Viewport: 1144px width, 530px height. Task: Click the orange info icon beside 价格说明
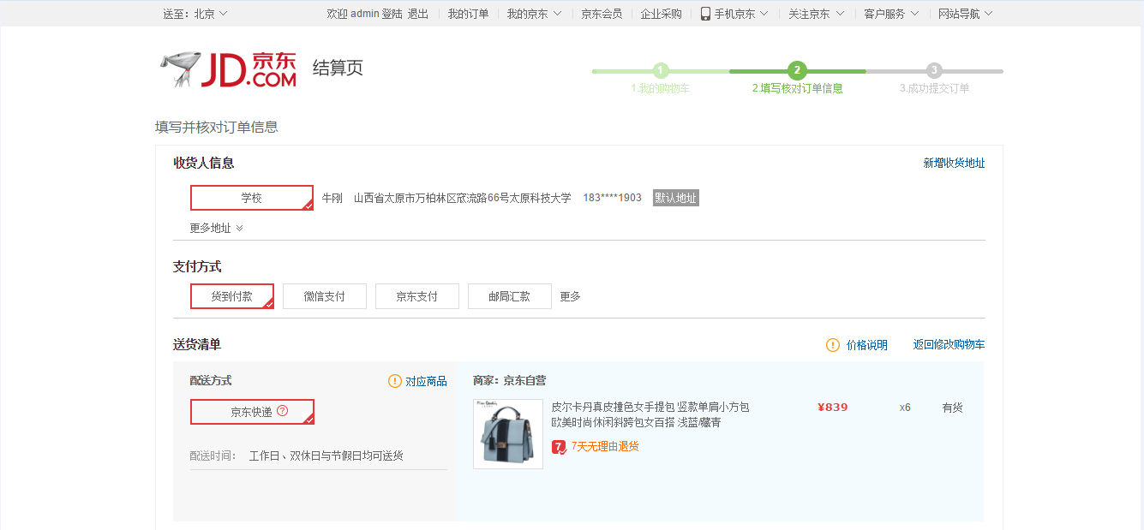coord(833,345)
